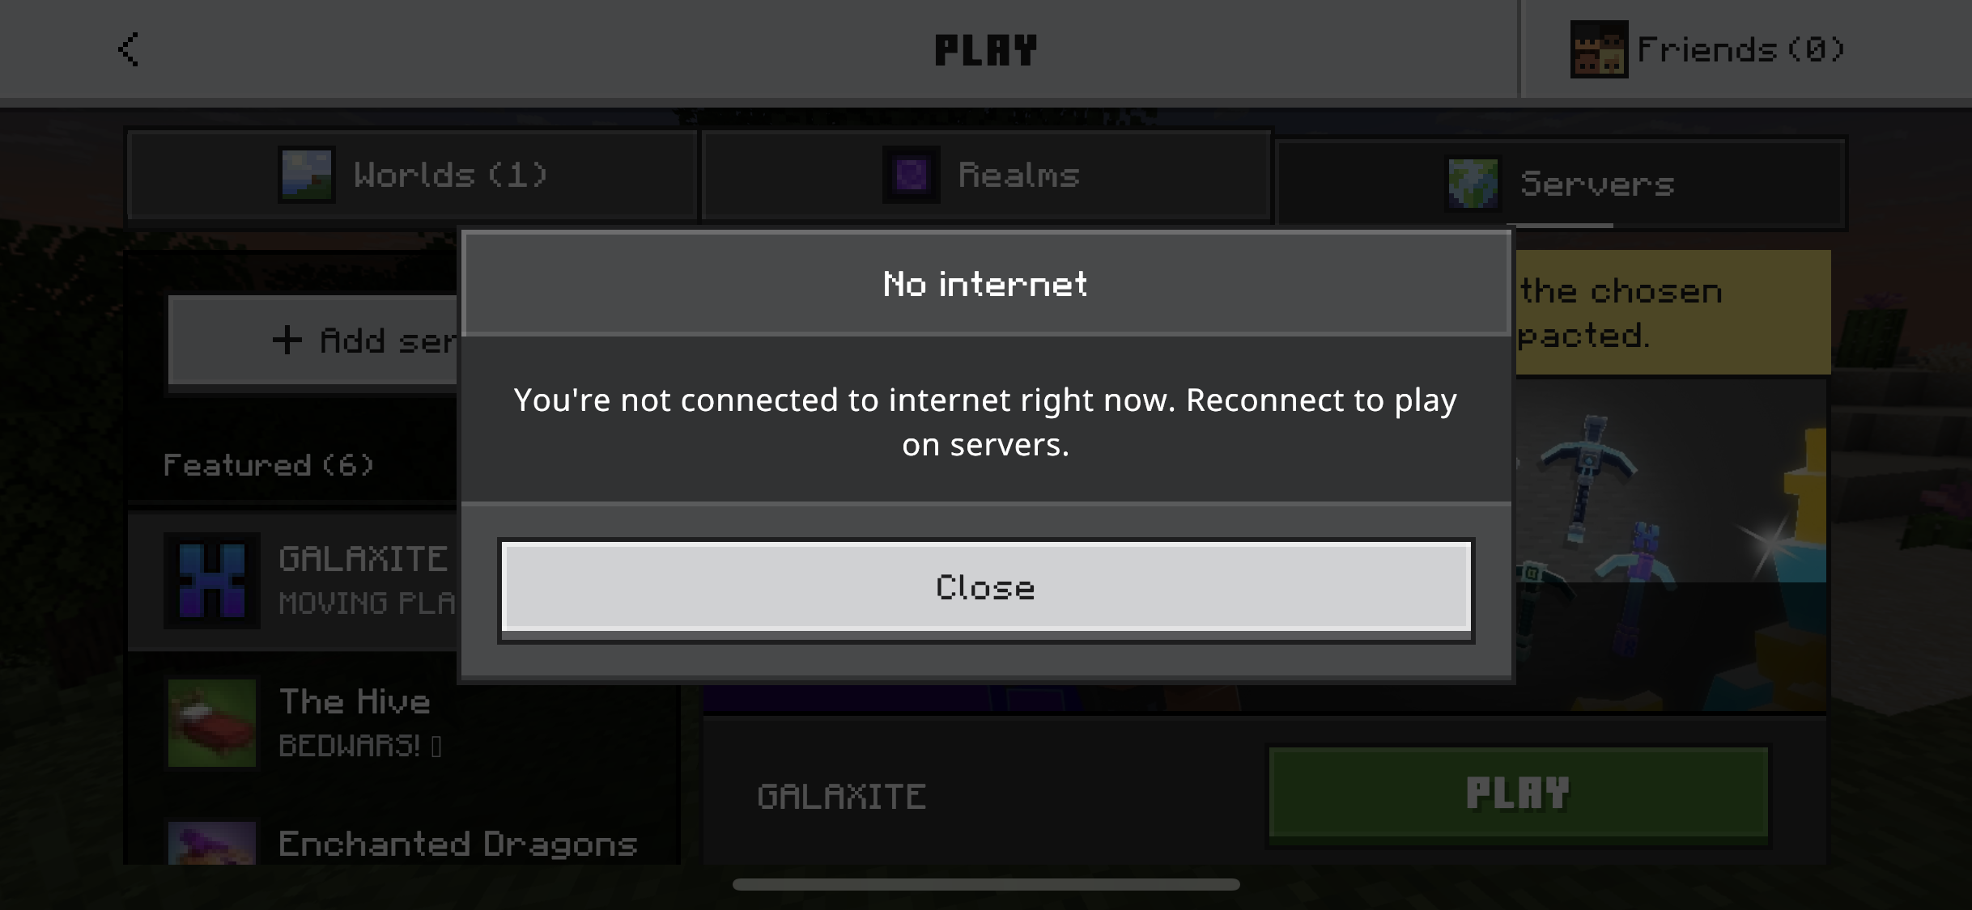The image size is (1972, 910).
Task: Switch to the Worlds (1) tab
Action: [413, 175]
